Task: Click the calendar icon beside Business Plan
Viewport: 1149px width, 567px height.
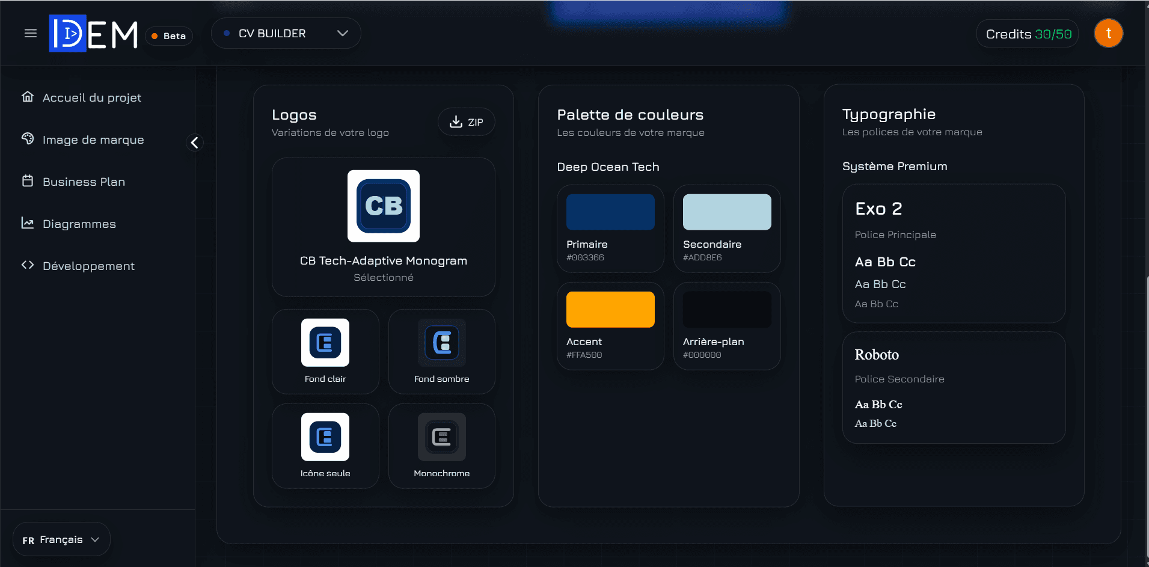Action: (28, 180)
